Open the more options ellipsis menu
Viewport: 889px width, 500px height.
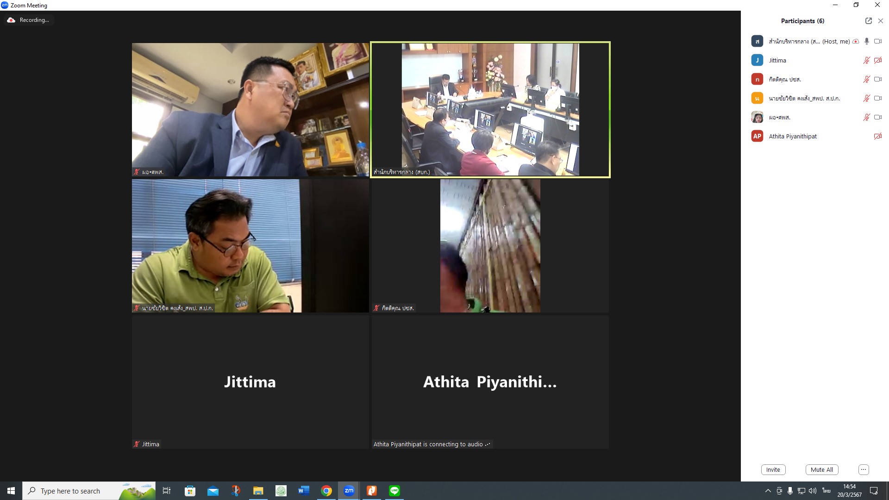(x=863, y=469)
